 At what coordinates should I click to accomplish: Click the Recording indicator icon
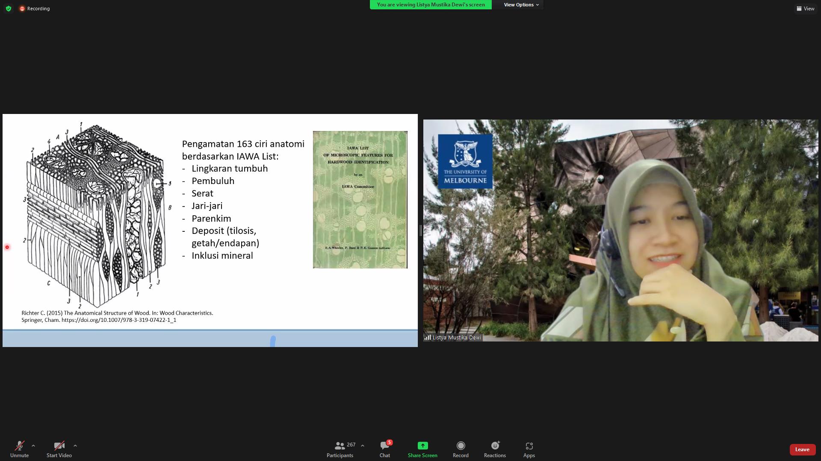[x=22, y=8]
